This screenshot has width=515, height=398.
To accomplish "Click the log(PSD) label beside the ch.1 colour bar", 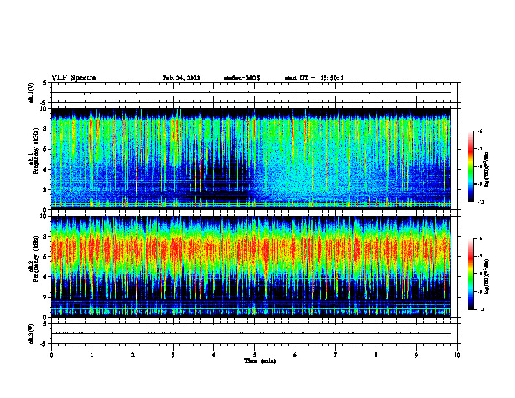I will [487, 170].
